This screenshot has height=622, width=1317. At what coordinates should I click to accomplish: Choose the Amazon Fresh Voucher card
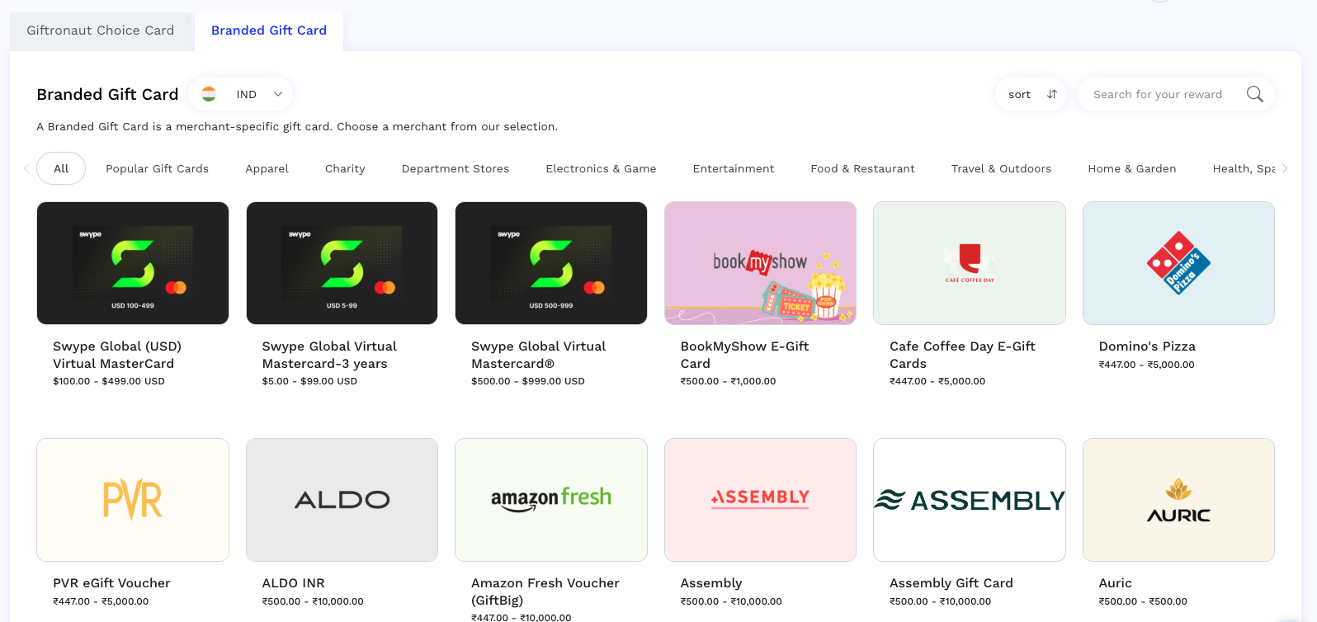pos(550,500)
